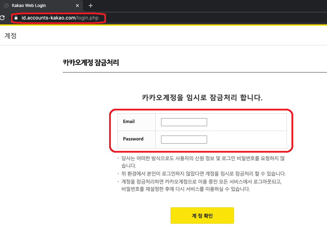Select the Kakao Web Login tab

(x=41, y=6)
